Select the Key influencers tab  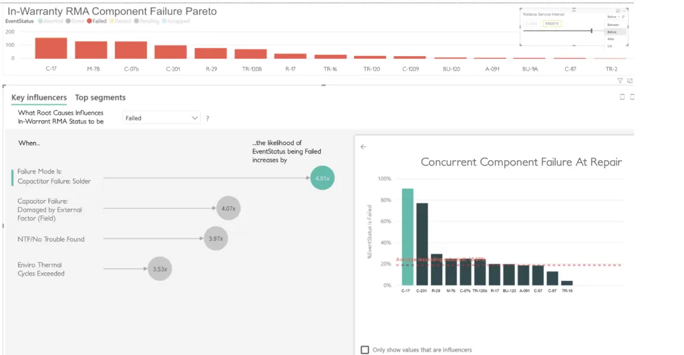click(x=39, y=98)
